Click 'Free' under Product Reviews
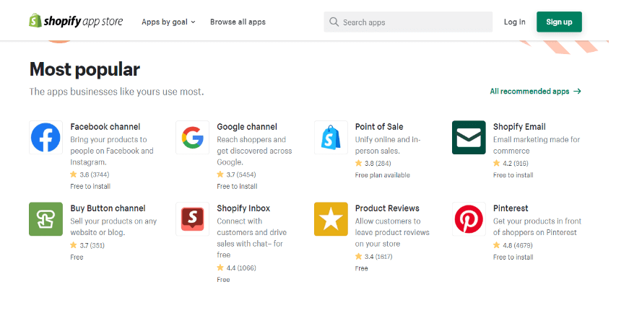This screenshot has height=318, width=629. click(x=361, y=268)
